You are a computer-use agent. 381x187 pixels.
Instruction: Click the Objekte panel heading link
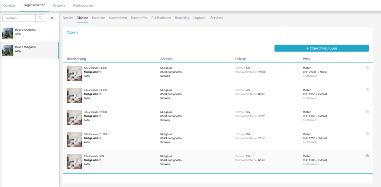point(73,32)
